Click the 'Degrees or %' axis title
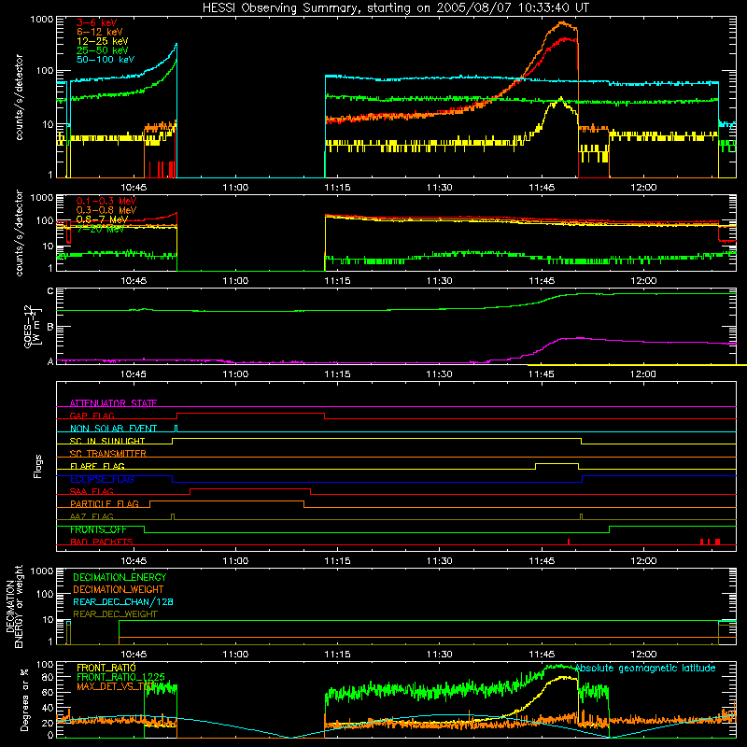The image size is (747, 747). [x=24, y=700]
